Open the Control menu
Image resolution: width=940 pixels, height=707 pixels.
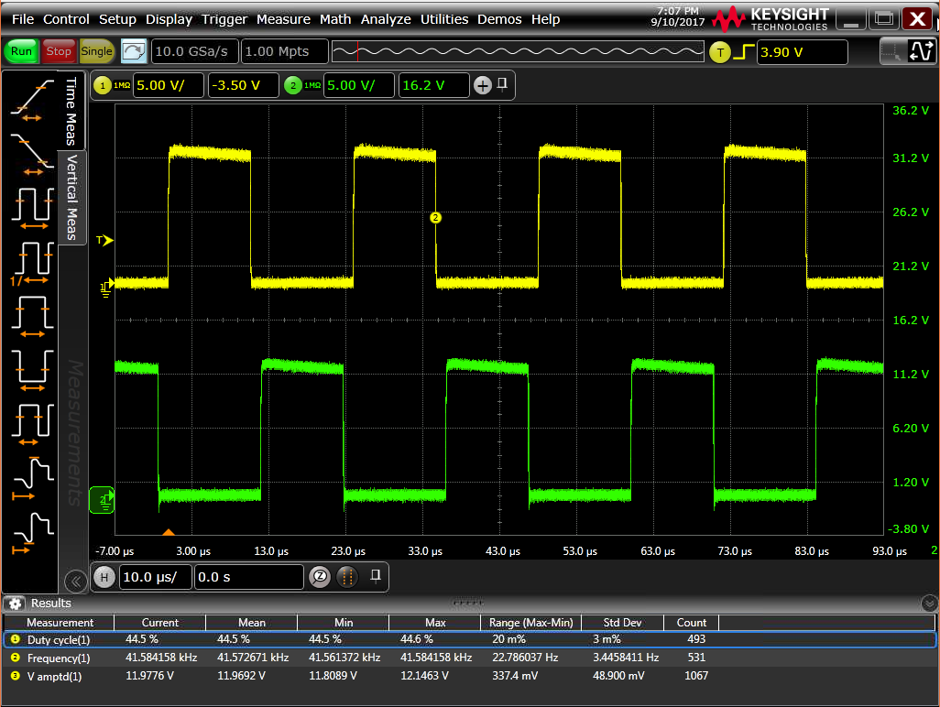click(x=66, y=19)
